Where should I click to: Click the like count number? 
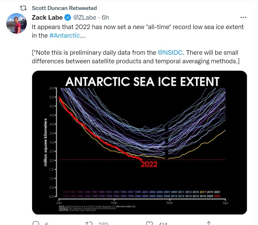pos(163,224)
